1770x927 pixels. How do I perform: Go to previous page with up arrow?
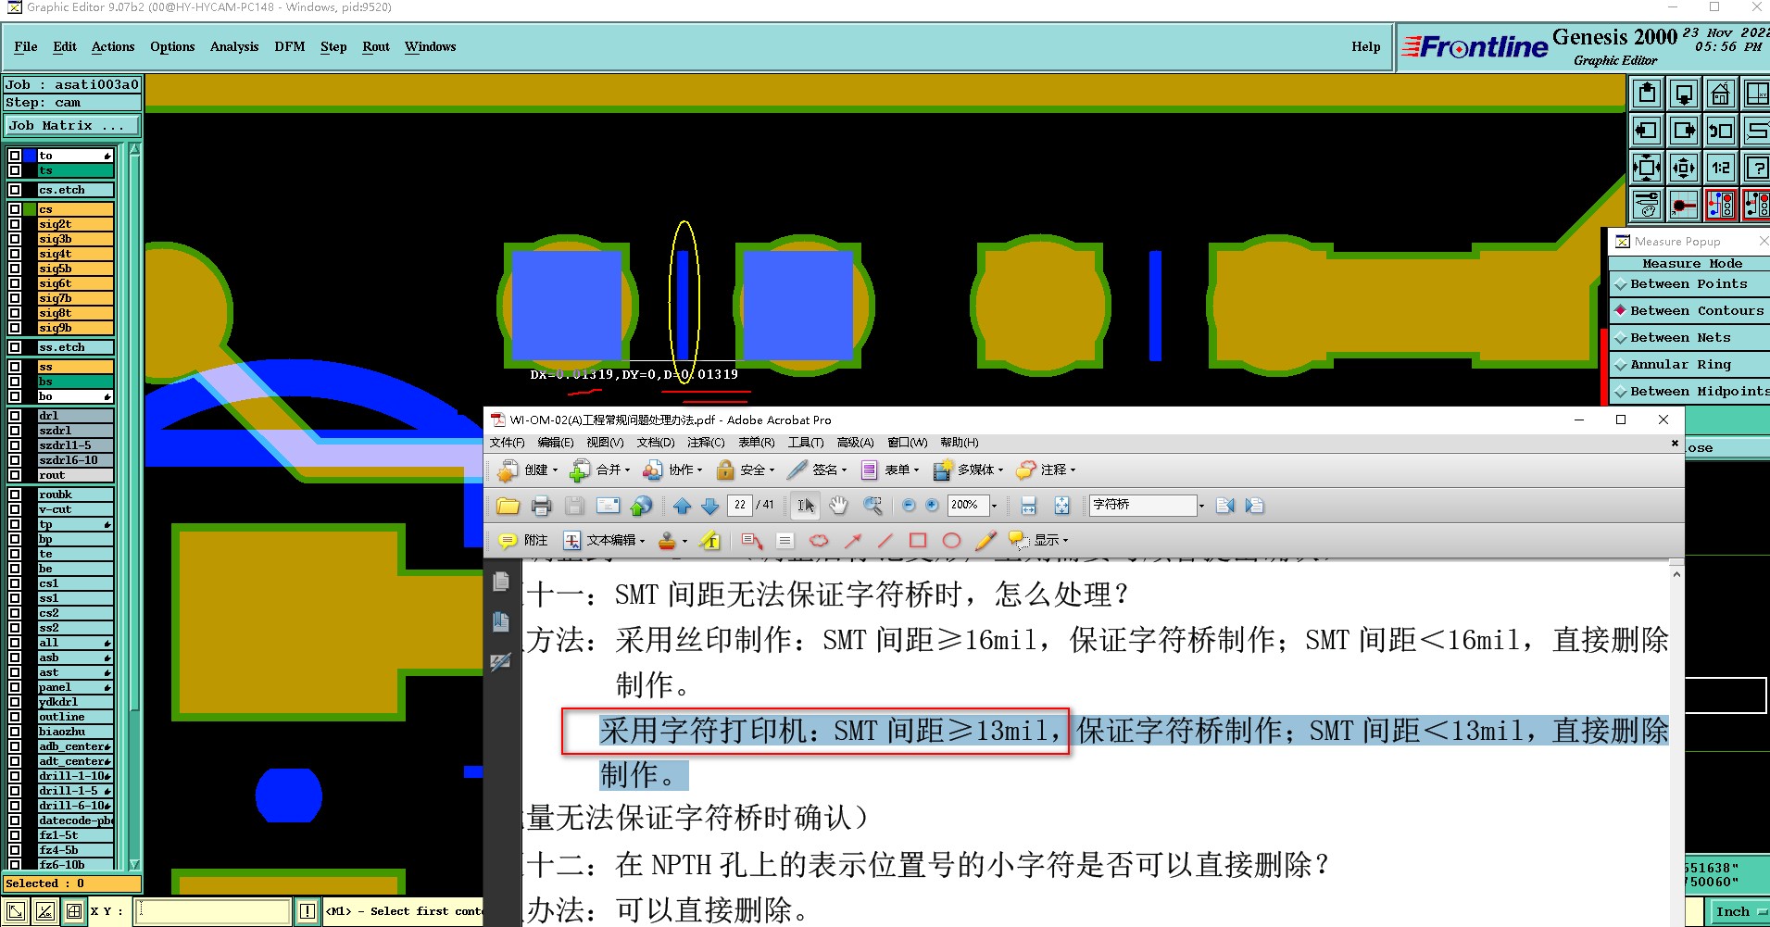pos(683,506)
